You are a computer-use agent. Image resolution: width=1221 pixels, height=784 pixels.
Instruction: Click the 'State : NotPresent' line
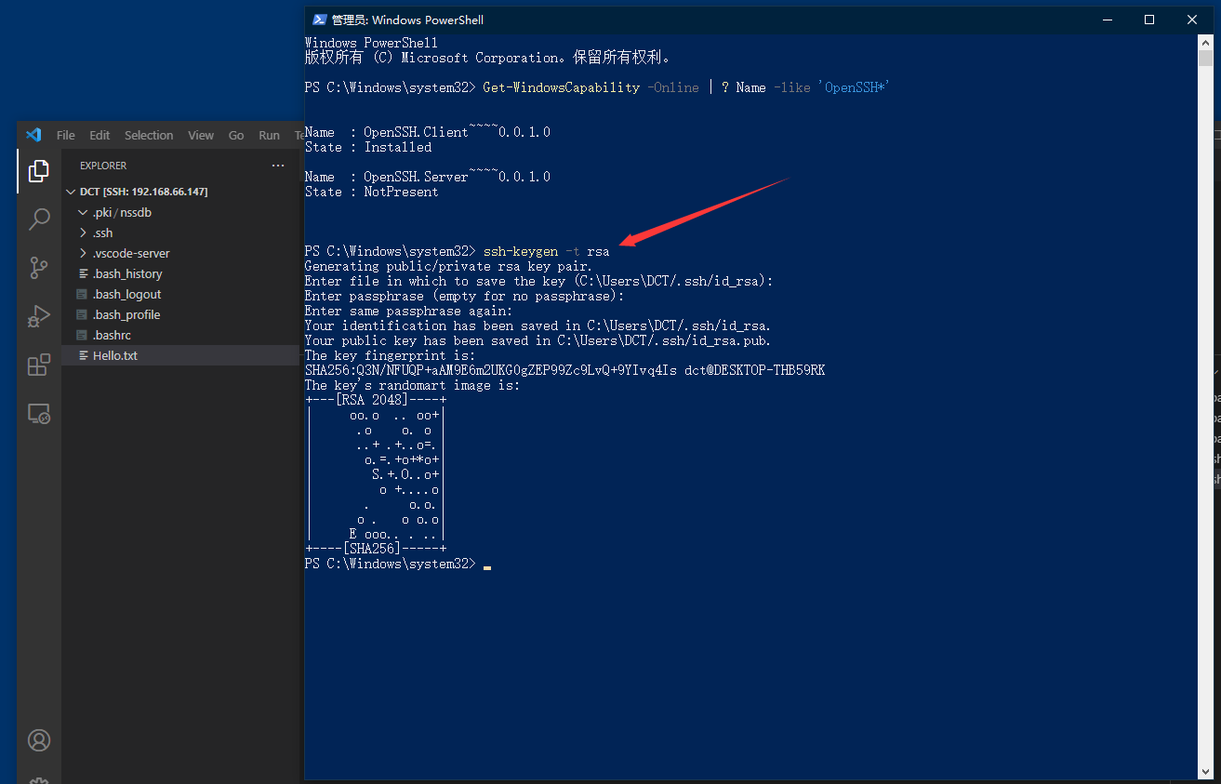(372, 192)
